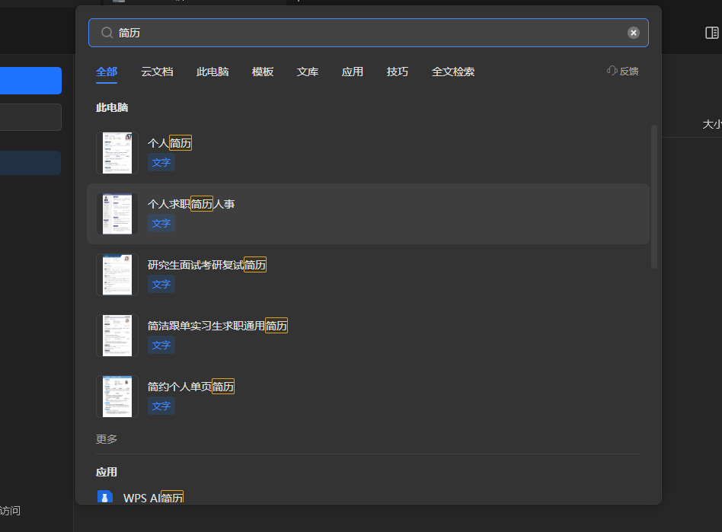Click the magnifier search icon
The width and height of the screenshot is (722, 532).
pyautogui.click(x=107, y=33)
